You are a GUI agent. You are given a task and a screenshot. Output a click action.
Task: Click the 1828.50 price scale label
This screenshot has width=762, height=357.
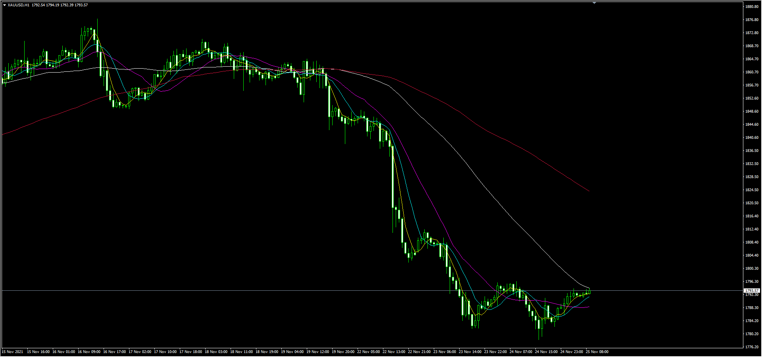coord(752,177)
